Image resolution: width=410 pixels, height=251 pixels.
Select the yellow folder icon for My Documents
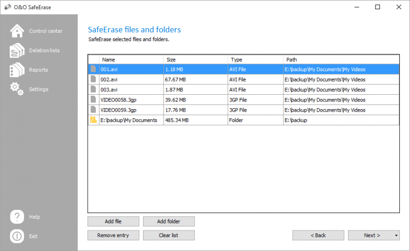(x=93, y=120)
